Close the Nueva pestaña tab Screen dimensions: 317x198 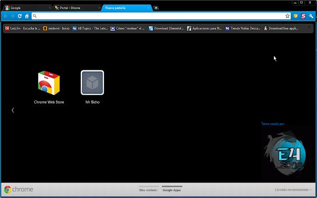[149, 8]
